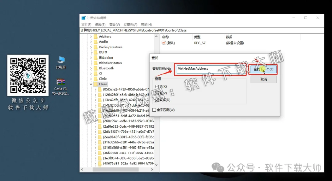
Task: Click the Class folder icon
Action: coord(95,84)
